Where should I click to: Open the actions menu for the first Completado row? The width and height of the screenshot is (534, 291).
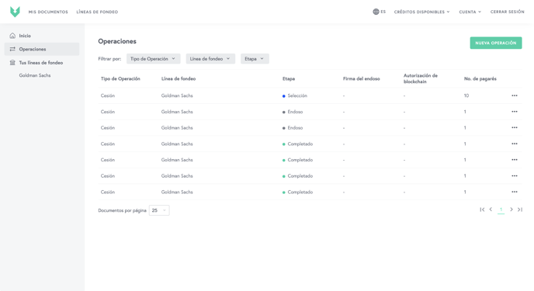point(515,144)
